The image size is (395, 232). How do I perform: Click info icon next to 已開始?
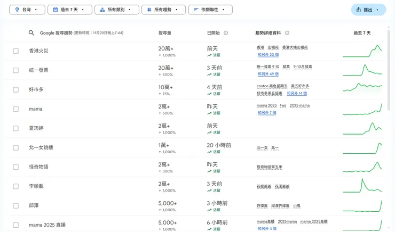coord(226,33)
